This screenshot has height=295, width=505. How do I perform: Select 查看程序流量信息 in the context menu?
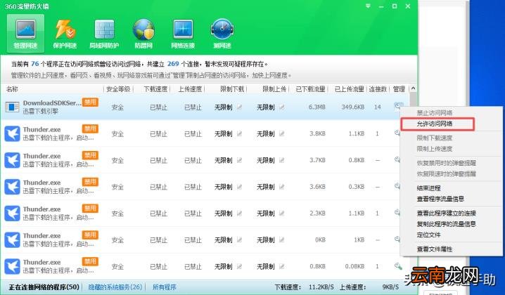click(x=440, y=199)
